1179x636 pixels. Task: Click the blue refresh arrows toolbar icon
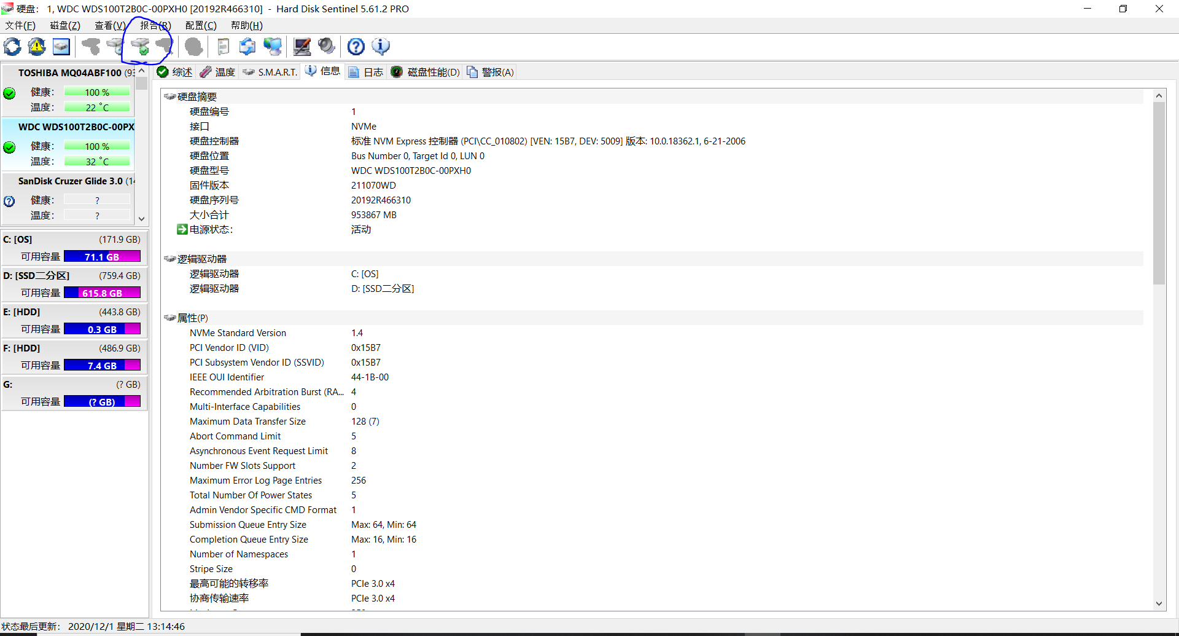[12, 47]
